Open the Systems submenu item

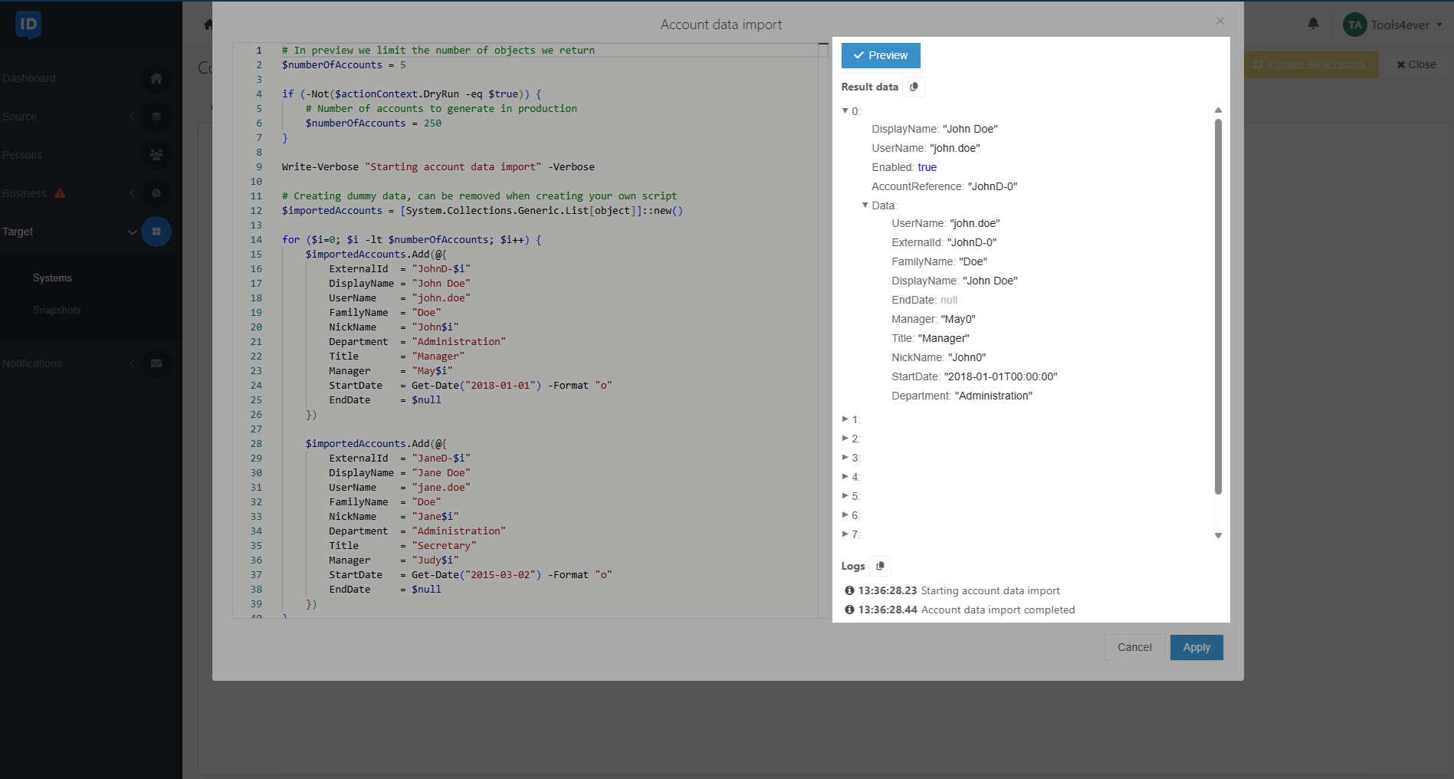click(52, 278)
